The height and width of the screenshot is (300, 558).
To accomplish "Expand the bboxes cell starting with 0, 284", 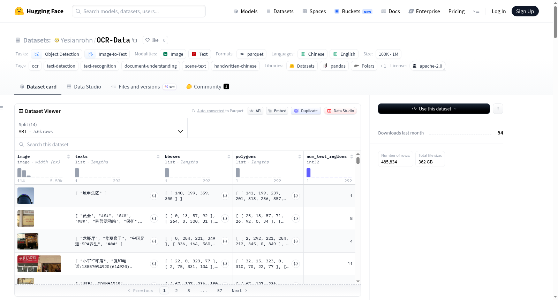I will (225, 241).
